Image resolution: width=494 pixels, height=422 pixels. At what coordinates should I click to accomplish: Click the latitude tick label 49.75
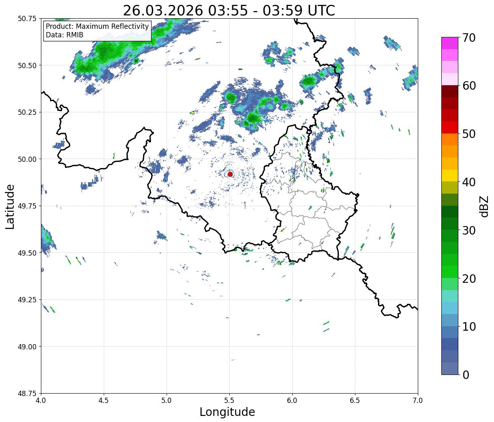pyautogui.click(x=27, y=206)
